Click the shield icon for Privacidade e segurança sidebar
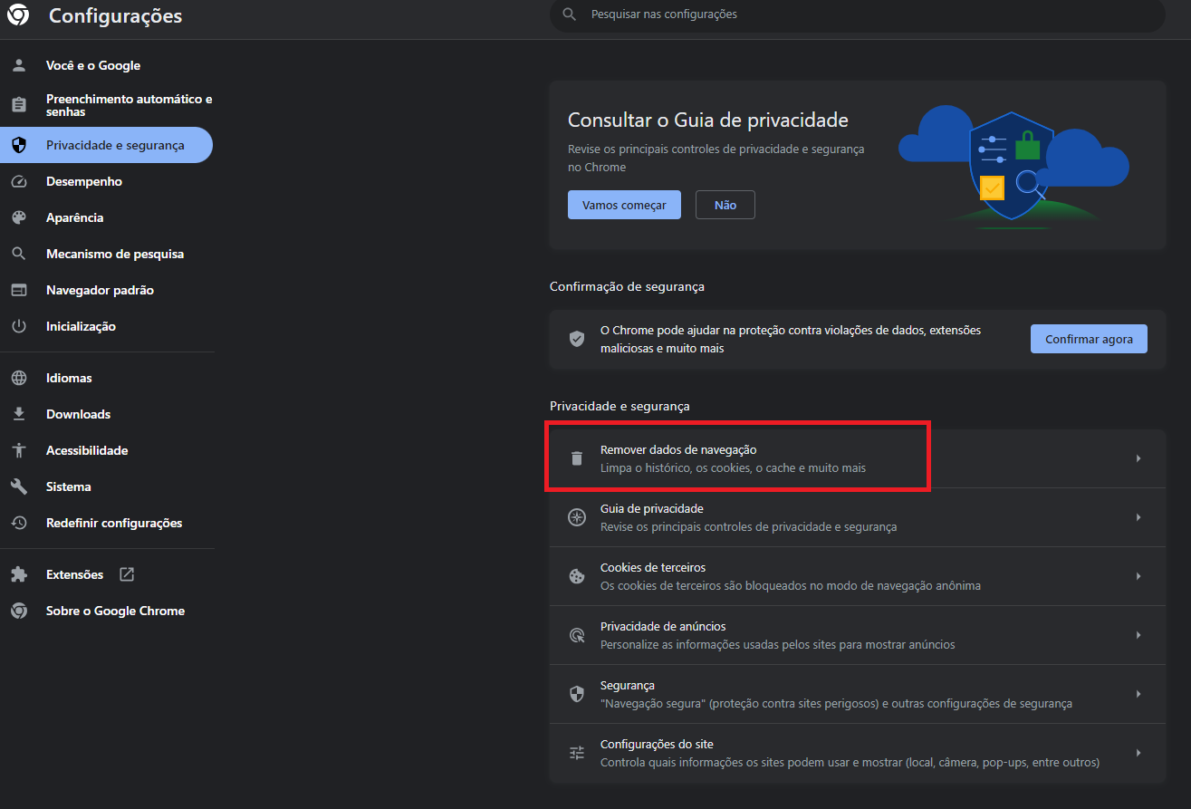This screenshot has width=1191, height=809. [x=18, y=145]
